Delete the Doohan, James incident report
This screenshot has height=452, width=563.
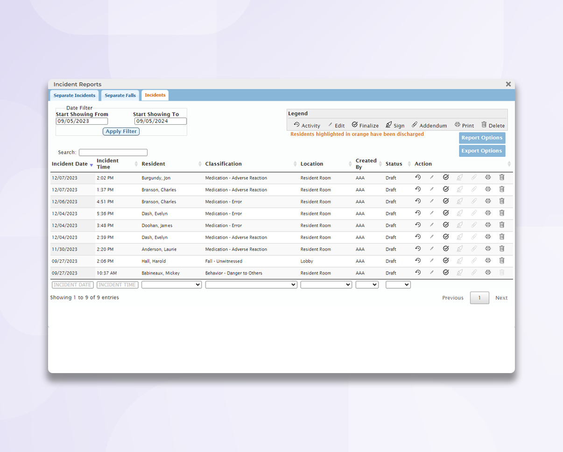(x=502, y=225)
